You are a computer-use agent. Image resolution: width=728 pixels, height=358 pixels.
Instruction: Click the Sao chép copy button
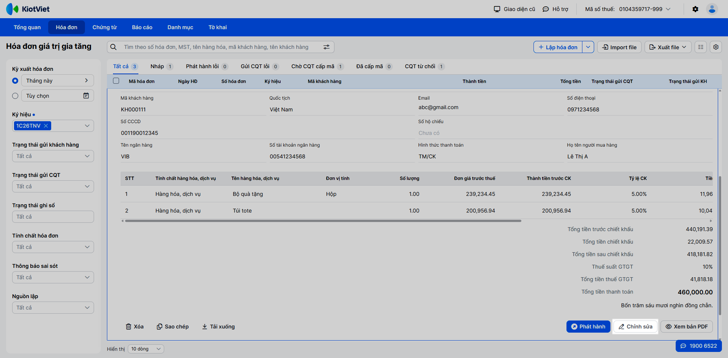coord(173,327)
